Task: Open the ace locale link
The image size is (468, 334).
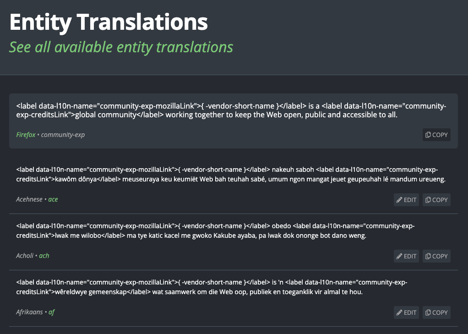Action: pyautogui.click(x=53, y=199)
